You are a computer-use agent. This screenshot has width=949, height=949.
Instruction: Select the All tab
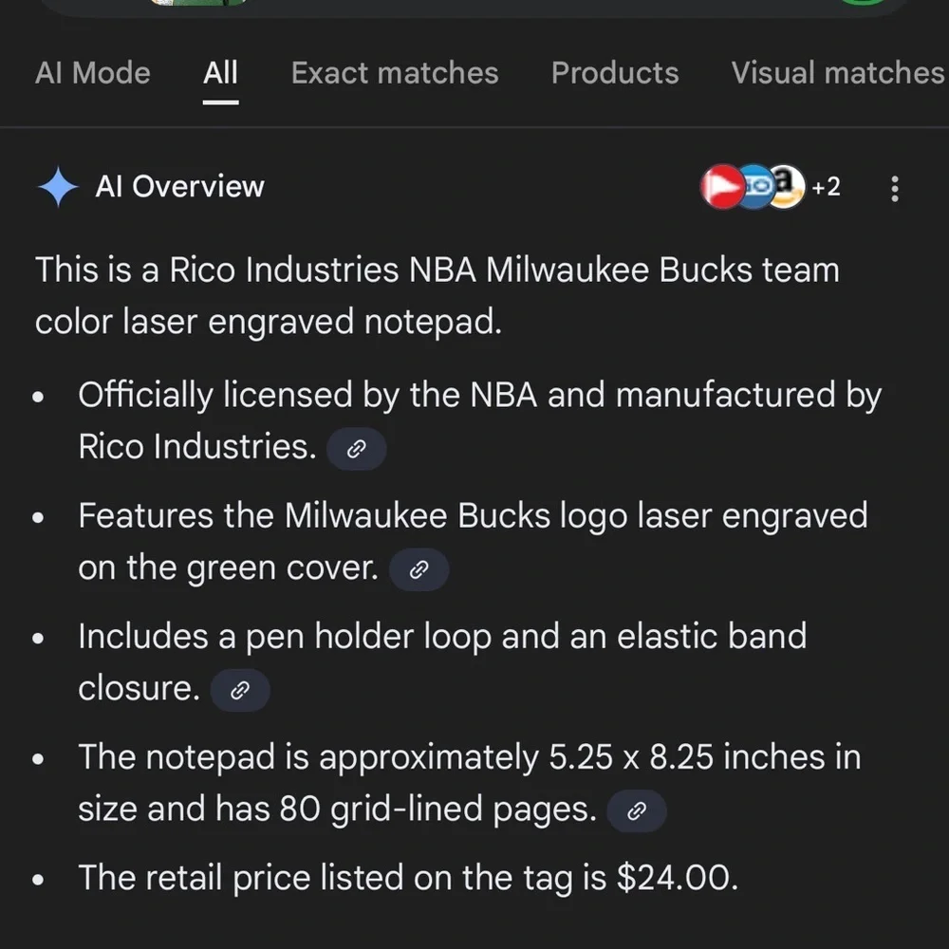(x=220, y=73)
